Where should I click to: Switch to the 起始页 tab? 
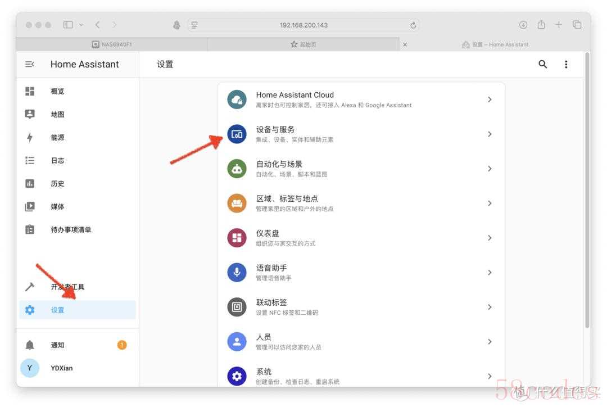[303, 44]
